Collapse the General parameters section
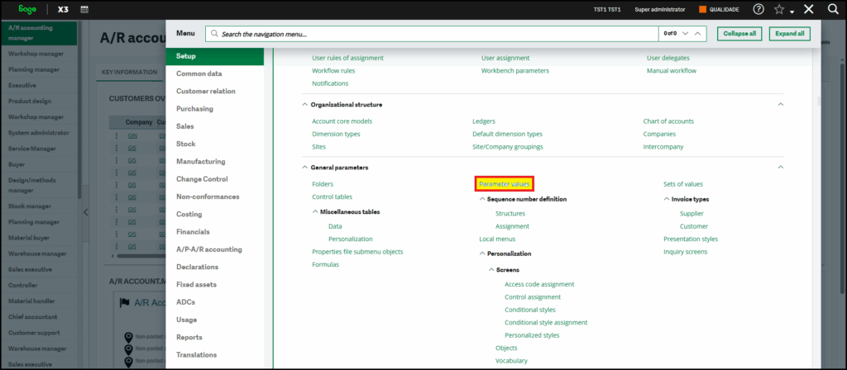Image resolution: width=847 pixels, height=370 pixels. 781,168
